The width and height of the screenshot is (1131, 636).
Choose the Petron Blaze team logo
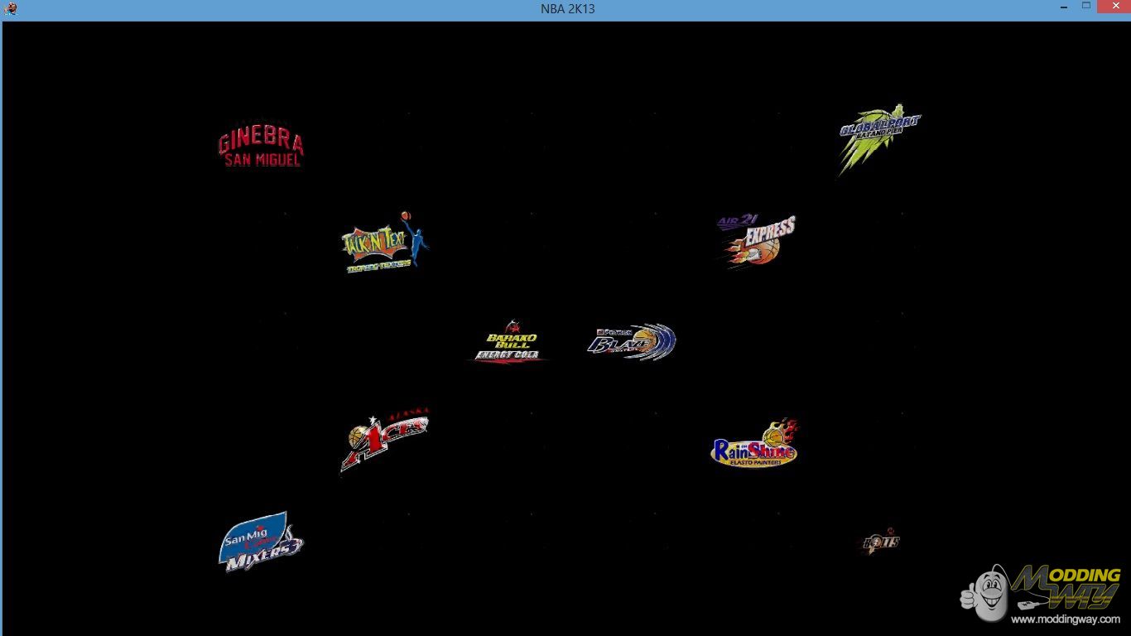tap(631, 342)
